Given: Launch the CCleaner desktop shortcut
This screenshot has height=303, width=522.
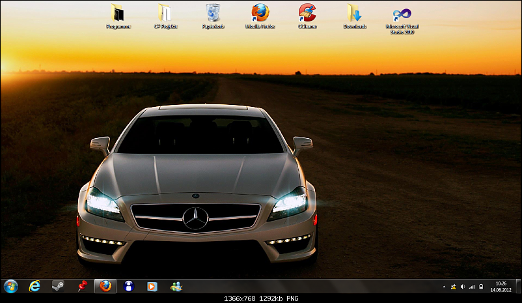Looking at the screenshot, I should pyautogui.click(x=307, y=16).
